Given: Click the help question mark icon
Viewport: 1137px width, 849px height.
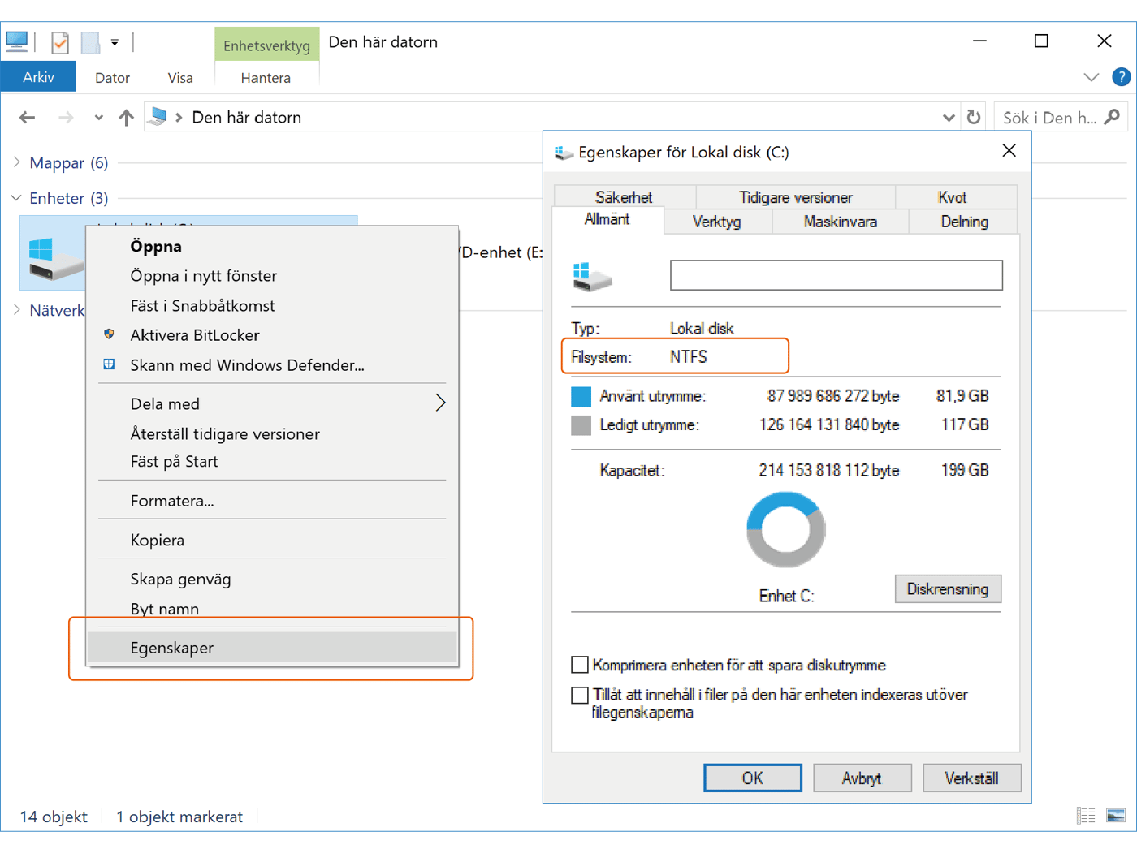Looking at the screenshot, I should click(x=1121, y=77).
